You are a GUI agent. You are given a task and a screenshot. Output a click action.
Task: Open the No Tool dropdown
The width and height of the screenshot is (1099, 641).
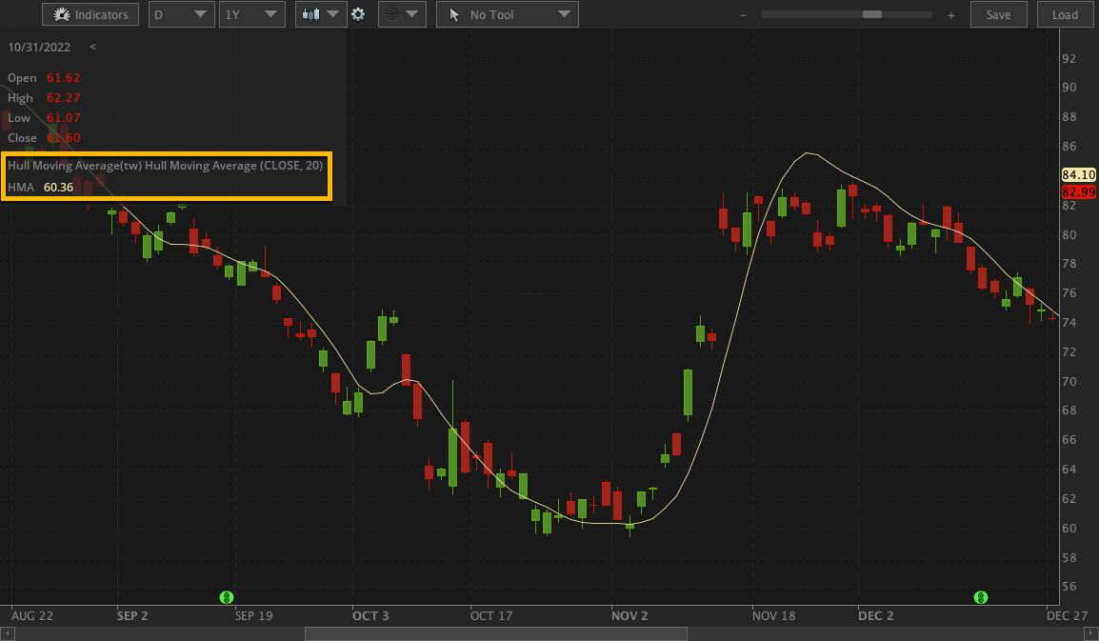click(566, 14)
